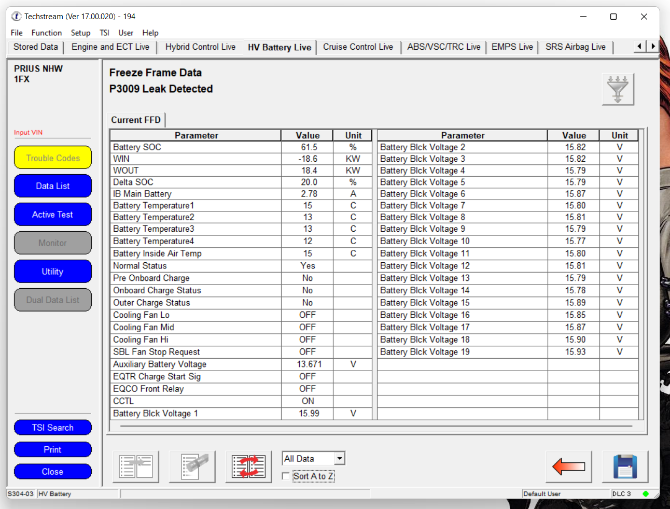This screenshot has height=509, width=670.
Task: Click the TSI Search button
Action: point(53,428)
